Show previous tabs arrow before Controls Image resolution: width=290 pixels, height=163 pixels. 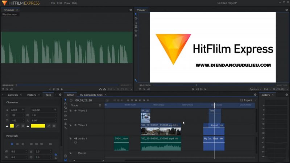(x=3, y=95)
